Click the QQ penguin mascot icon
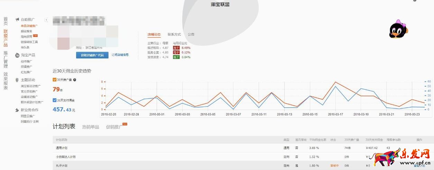Viewport: 434px width, 170px height. point(398,29)
